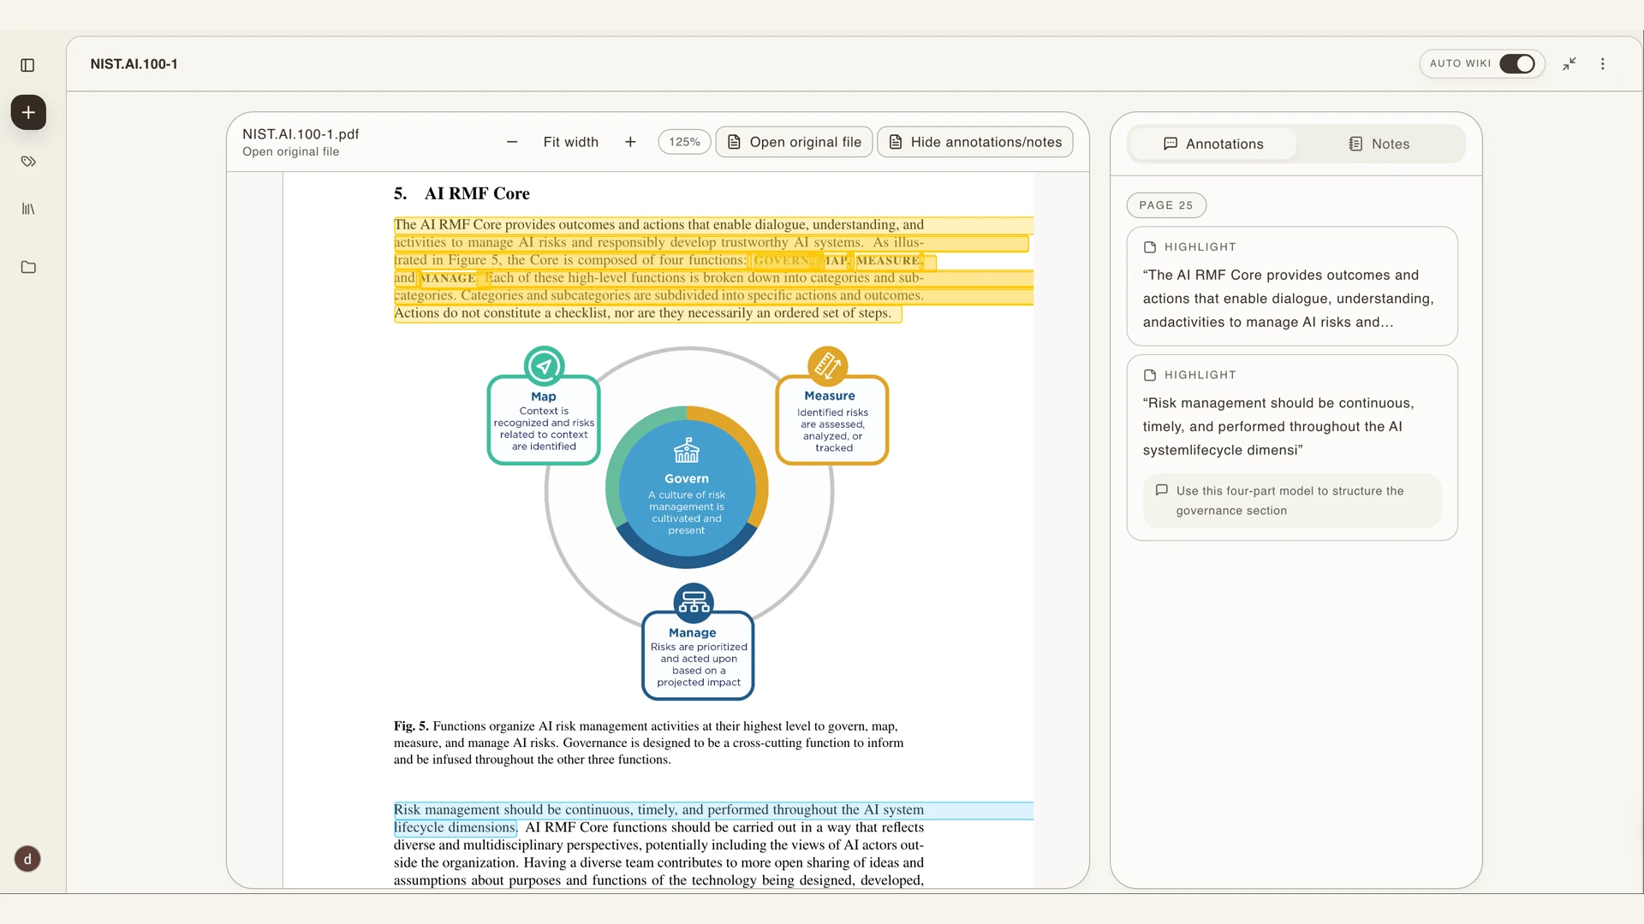Click the Open original file link under filename
The image size is (1644, 924).
pyautogui.click(x=290, y=152)
